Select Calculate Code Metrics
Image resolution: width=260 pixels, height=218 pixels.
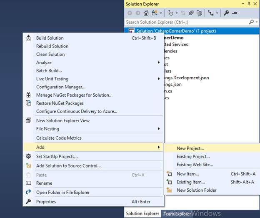(x=93, y=138)
